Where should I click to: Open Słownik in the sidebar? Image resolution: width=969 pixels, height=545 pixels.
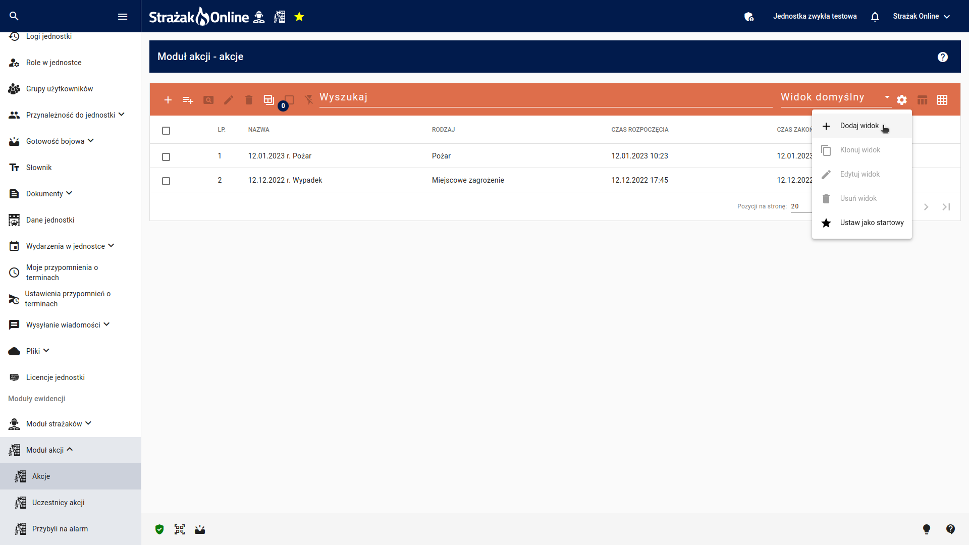point(71,168)
